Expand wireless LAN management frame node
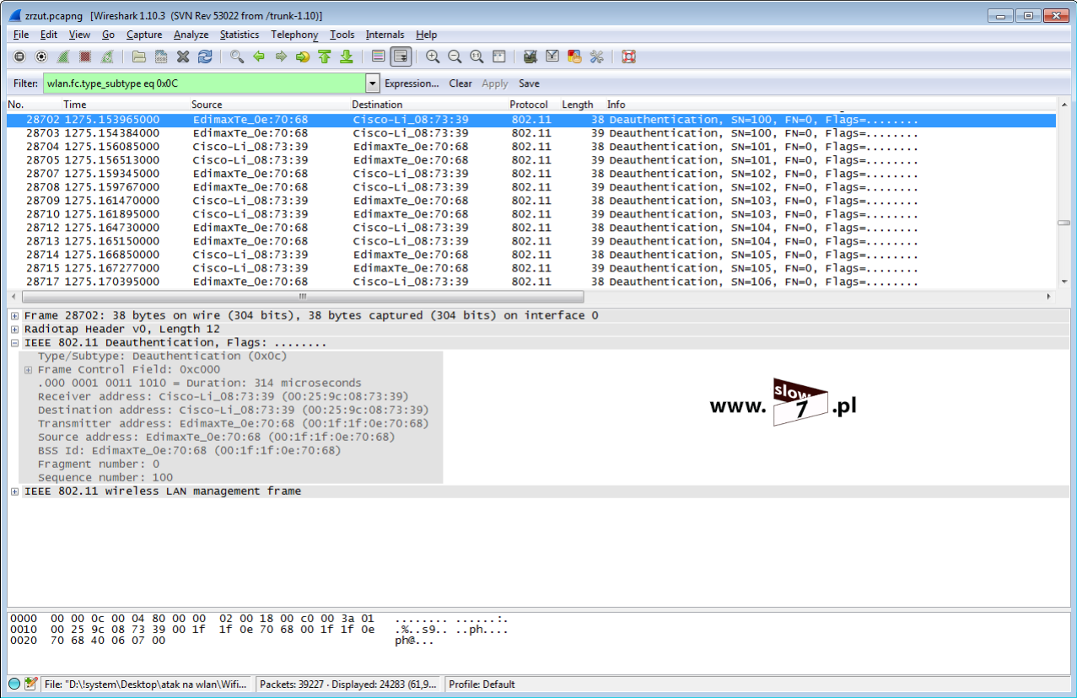Viewport: 1077px width, 698px height. [x=15, y=491]
